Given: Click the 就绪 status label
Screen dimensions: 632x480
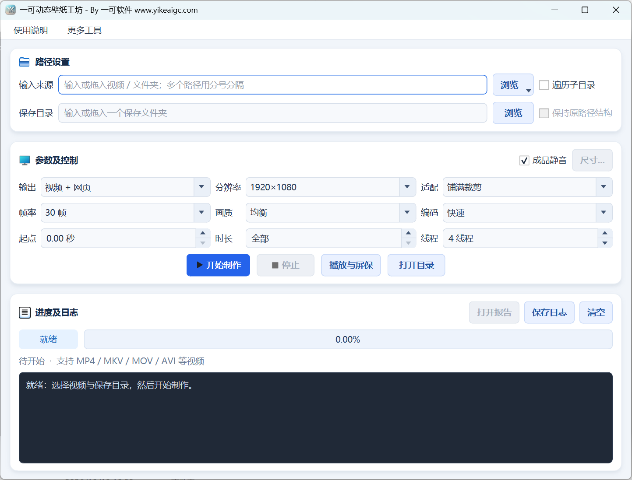Looking at the screenshot, I should (48, 340).
